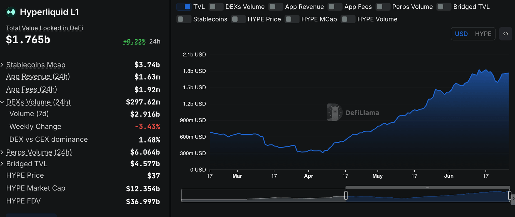Collapse the DEXs Volume (24h) section
515x217 pixels.
coord(2,102)
